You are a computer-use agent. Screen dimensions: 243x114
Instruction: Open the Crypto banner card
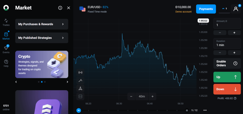[42, 64]
